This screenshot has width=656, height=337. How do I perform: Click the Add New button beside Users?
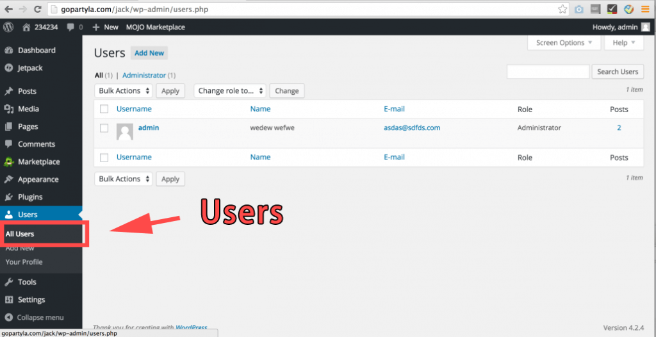coord(149,53)
